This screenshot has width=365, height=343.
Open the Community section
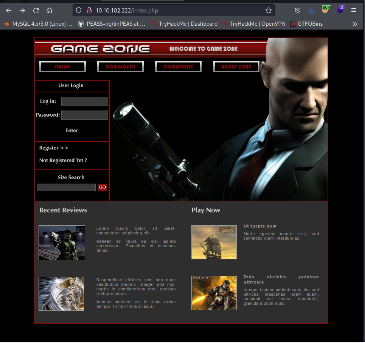pyautogui.click(x=178, y=67)
